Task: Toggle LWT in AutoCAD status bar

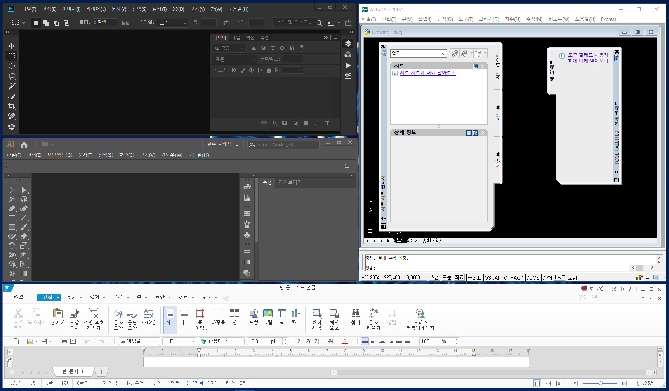Action: click(560, 278)
